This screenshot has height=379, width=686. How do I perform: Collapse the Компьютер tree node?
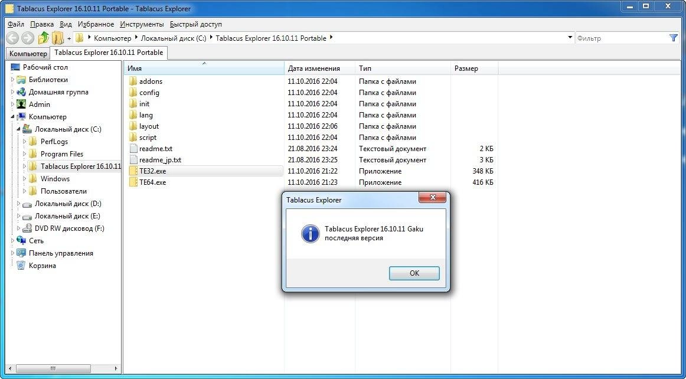[x=12, y=117]
